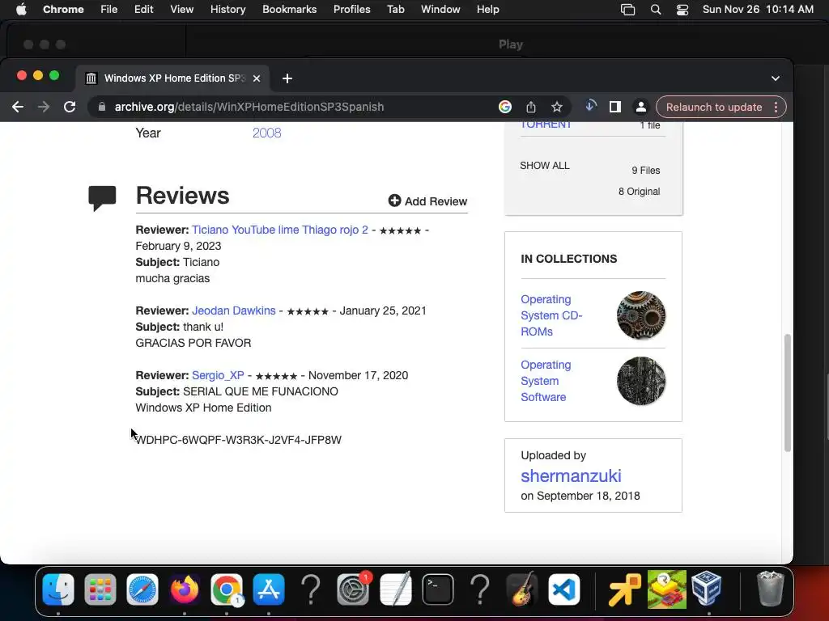Click the serial key text WDHPC-6WQPF

[239, 440]
